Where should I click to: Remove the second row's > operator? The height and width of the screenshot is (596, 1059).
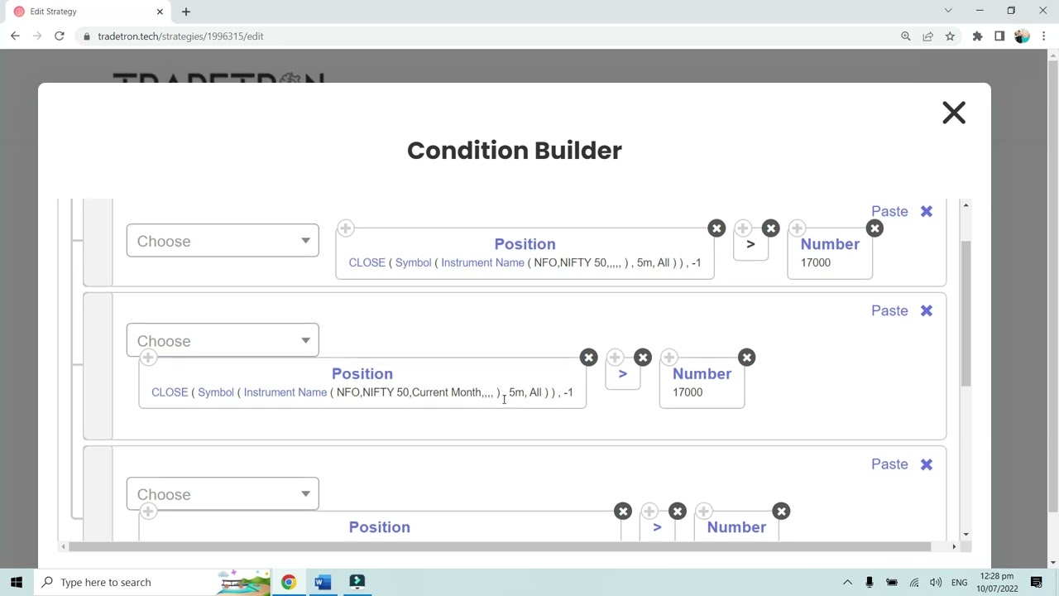pos(643,358)
